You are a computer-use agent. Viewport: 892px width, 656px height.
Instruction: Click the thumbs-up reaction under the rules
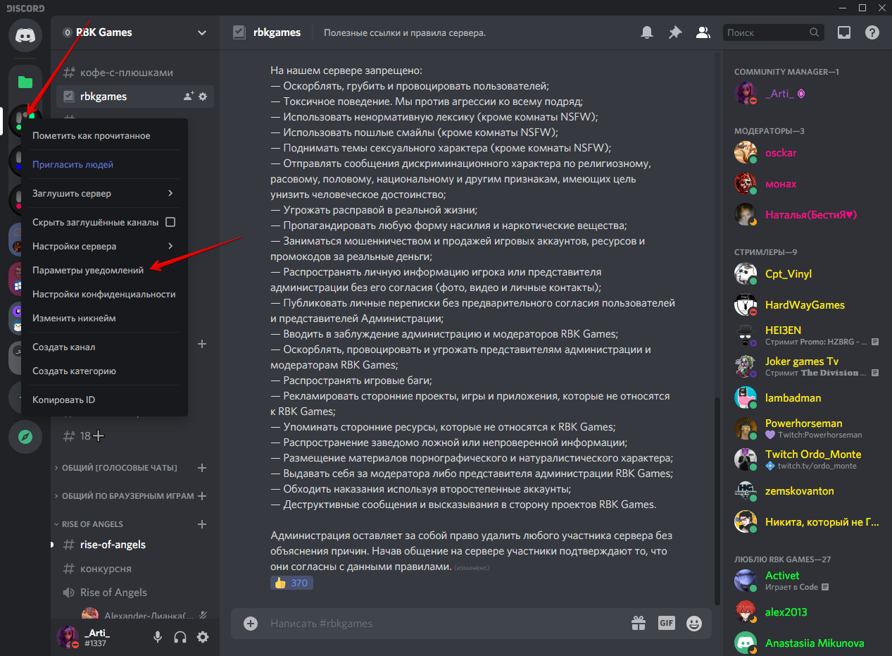pyautogui.click(x=291, y=582)
